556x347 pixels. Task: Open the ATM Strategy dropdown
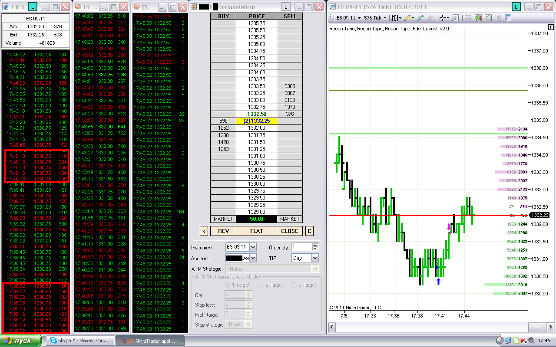pos(315,269)
